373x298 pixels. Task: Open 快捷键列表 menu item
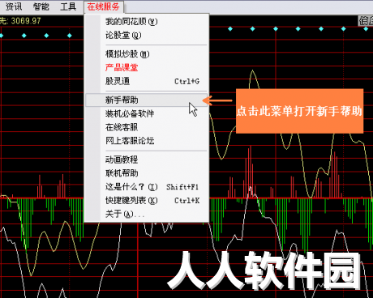coord(146,200)
